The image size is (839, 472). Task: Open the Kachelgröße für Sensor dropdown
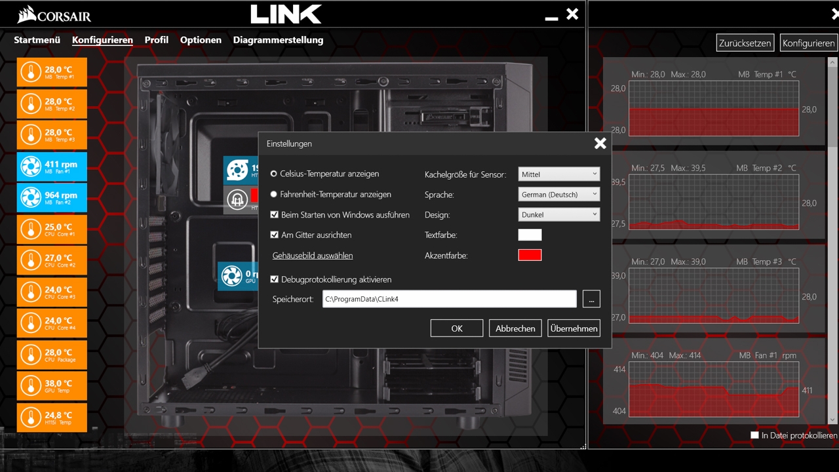coord(559,174)
